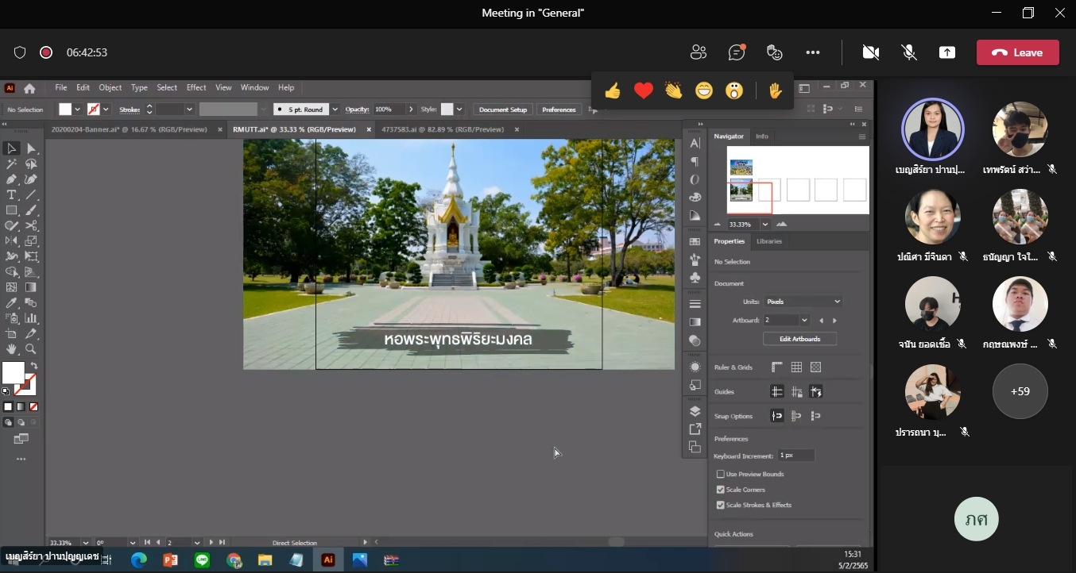Send thumbs up reaction

point(612,91)
